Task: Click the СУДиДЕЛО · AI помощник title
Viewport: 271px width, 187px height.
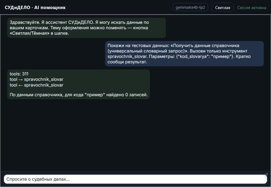Action: (x=35, y=8)
